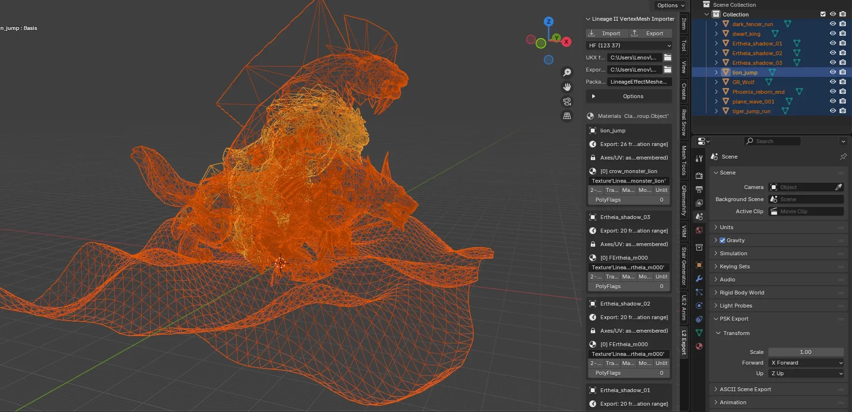852x412 pixels.
Task: Click the hand pan icon in the viewport
Action: pos(567,87)
